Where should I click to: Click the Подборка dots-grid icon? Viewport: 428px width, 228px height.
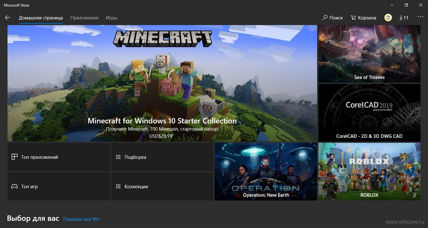pos(118,157)
